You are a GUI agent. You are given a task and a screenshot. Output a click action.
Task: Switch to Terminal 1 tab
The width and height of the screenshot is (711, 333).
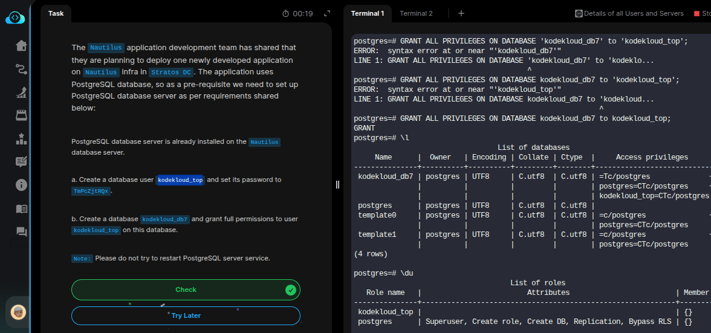368,13
